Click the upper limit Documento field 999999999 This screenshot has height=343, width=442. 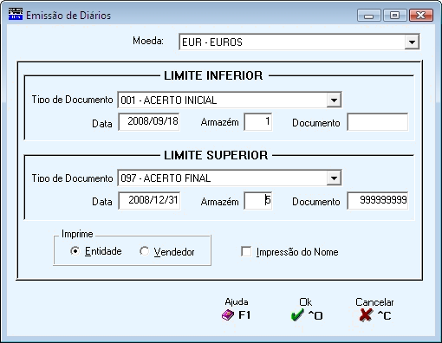coord(378,201)
